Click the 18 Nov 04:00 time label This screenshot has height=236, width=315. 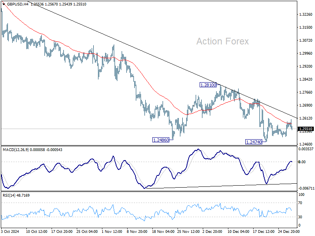[x=163, y=231]
